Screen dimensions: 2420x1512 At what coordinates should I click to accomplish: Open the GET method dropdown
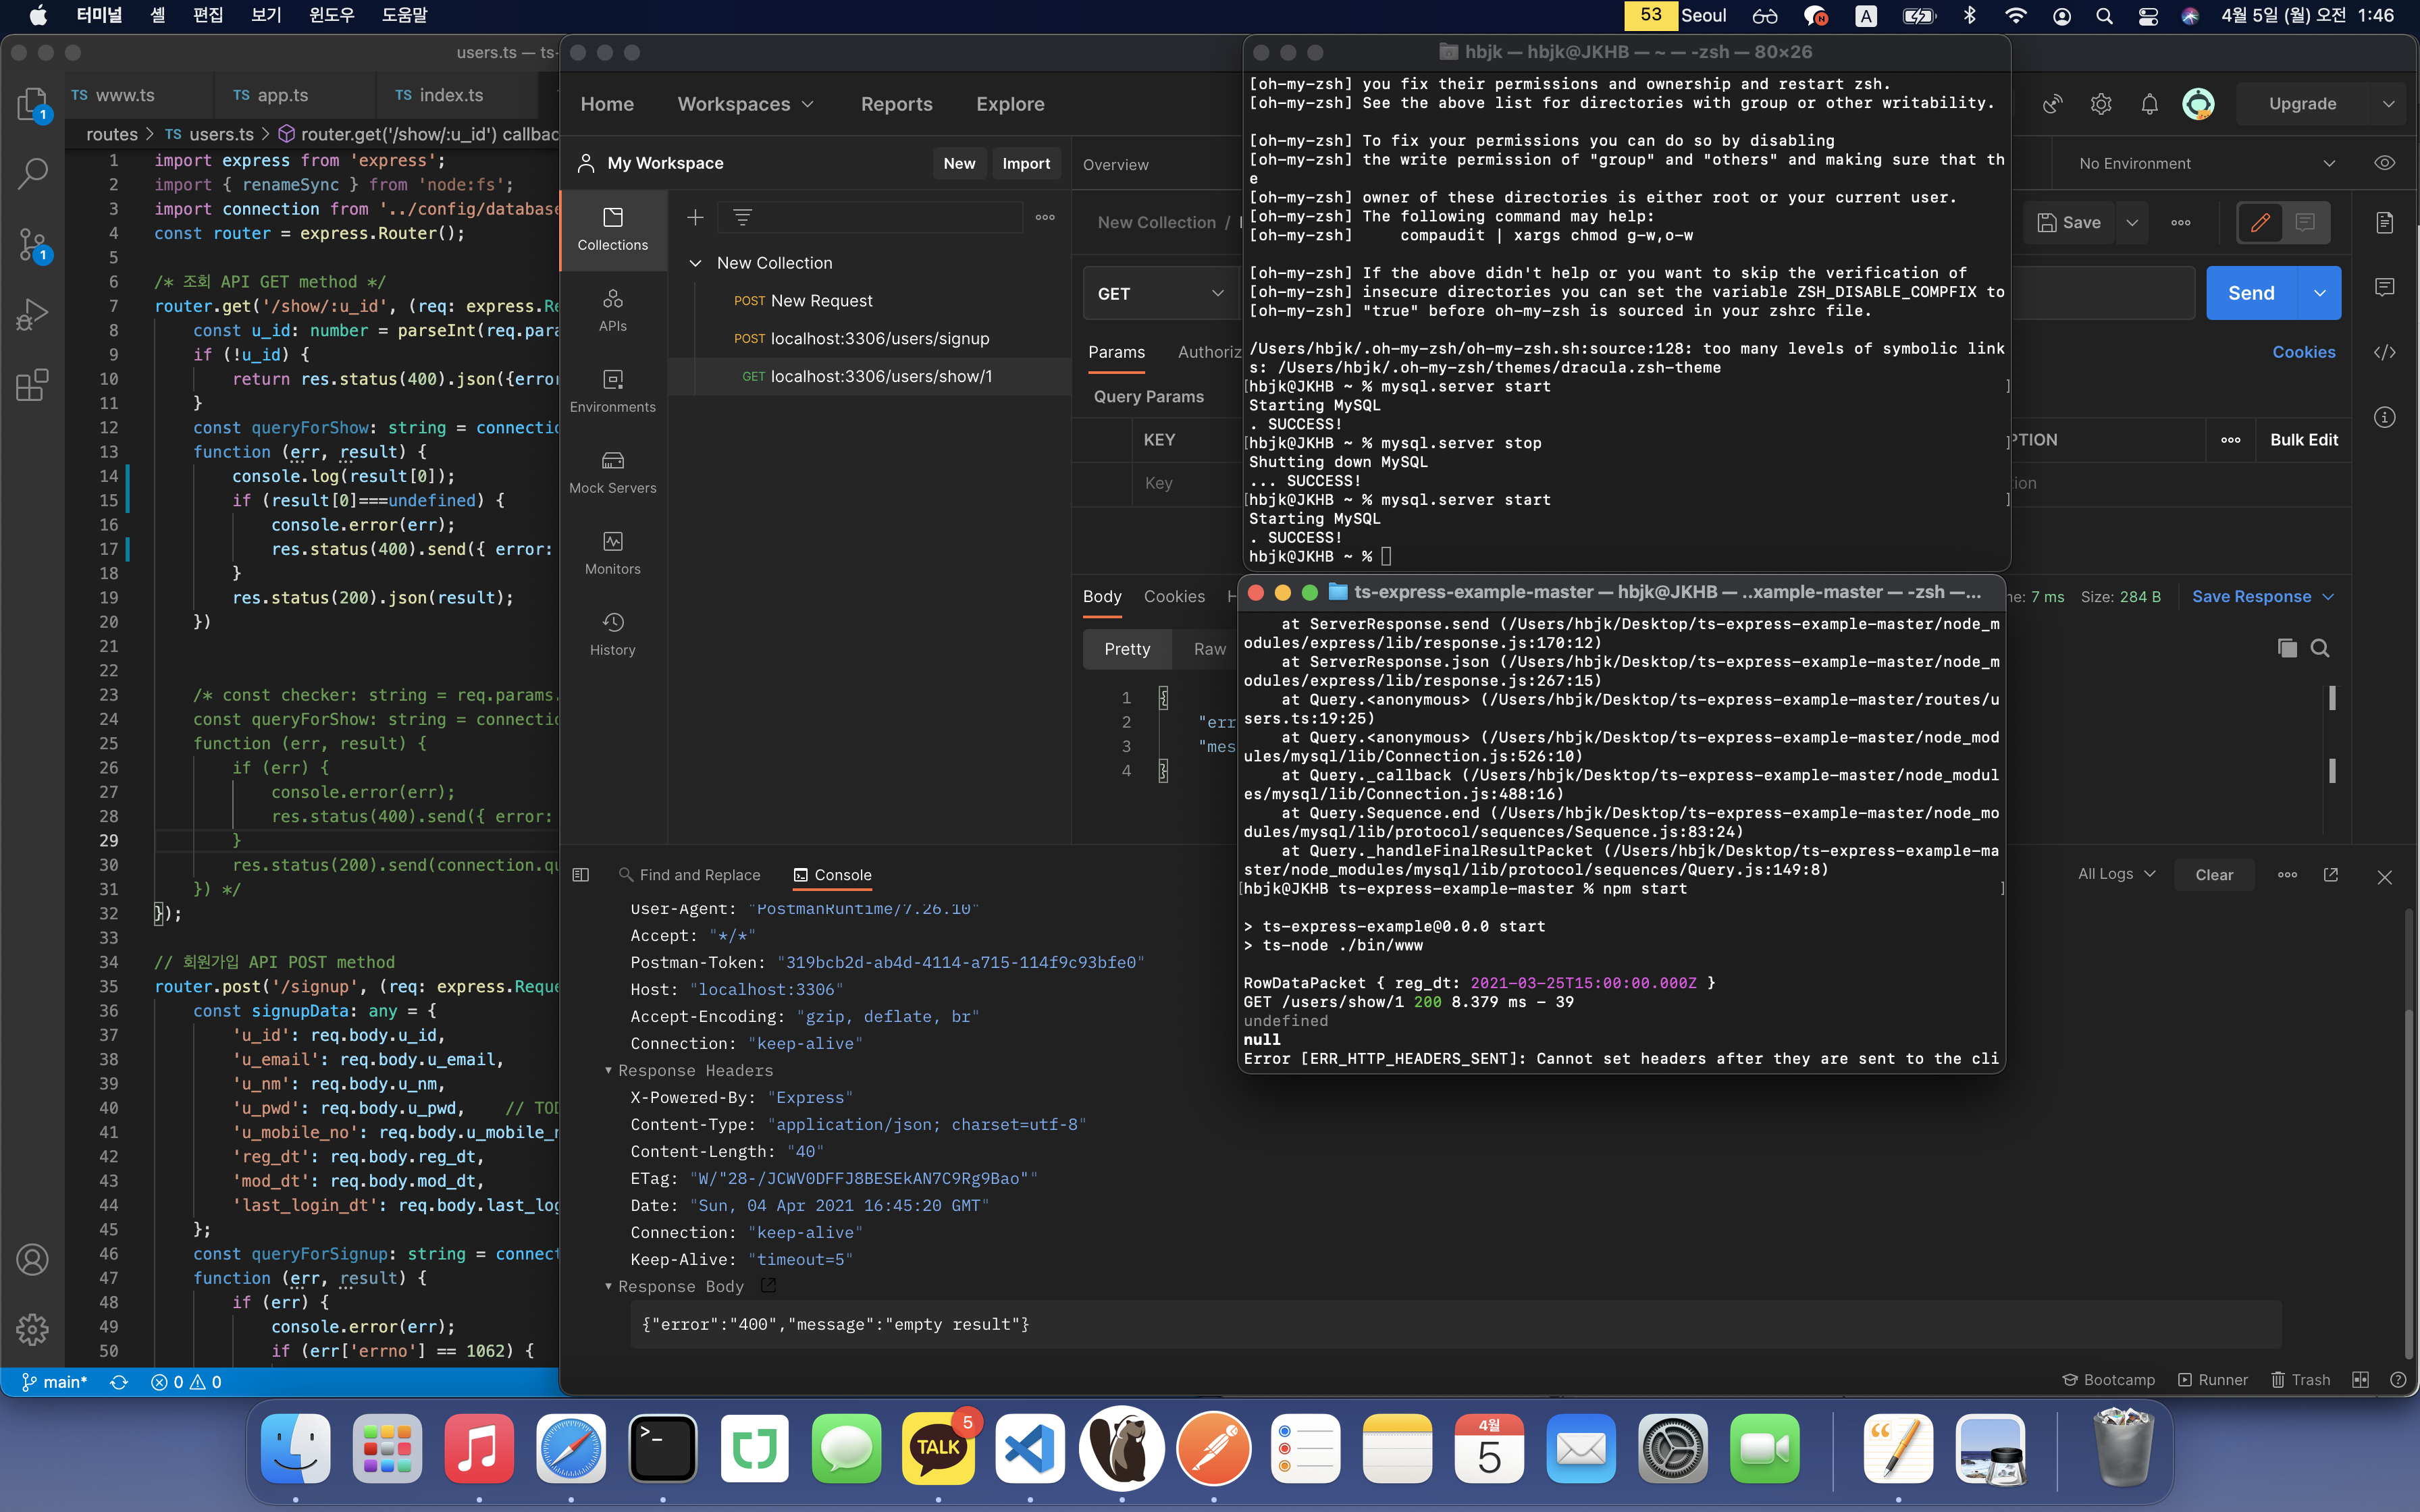click(x=1159, y=293)
